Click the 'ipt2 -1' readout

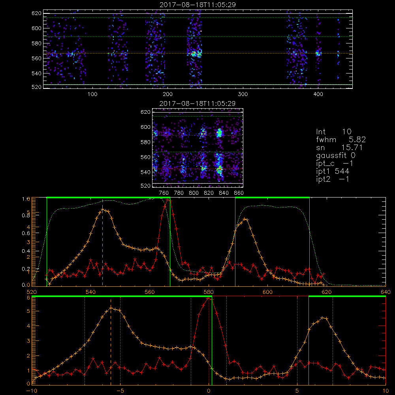tap(333, 179)
